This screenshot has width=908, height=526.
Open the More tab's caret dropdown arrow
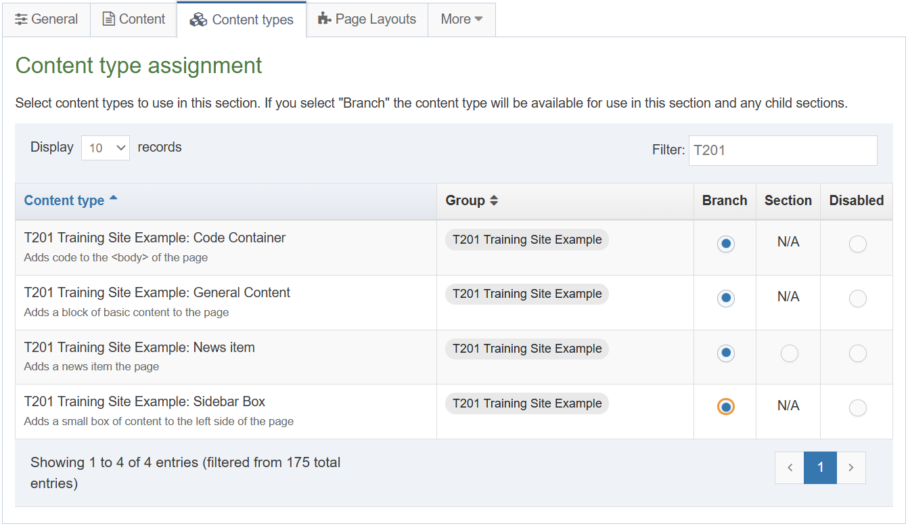click(479, 20)
